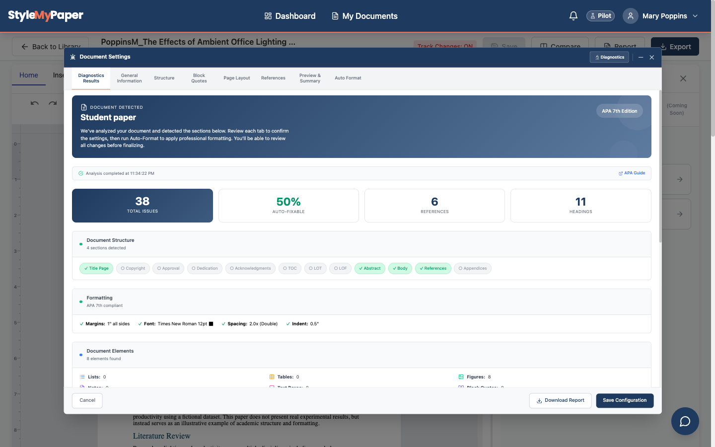This screenshot has width=715, height=447.
Task: Click the 50% Auto-Fixable card
Action: 288,206
